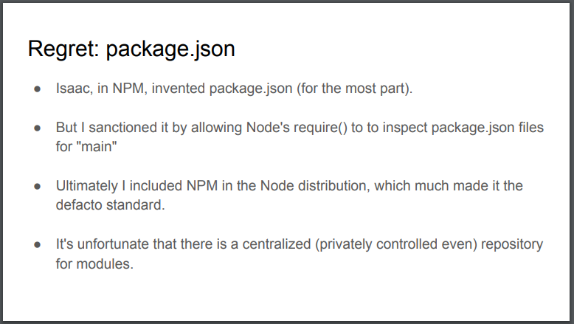Click the word "Ultimately" in third bullet

pyautogui.click(x=87, y=186)
